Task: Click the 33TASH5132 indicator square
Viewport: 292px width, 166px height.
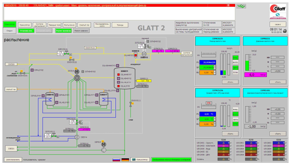Action: click(148, 41)
